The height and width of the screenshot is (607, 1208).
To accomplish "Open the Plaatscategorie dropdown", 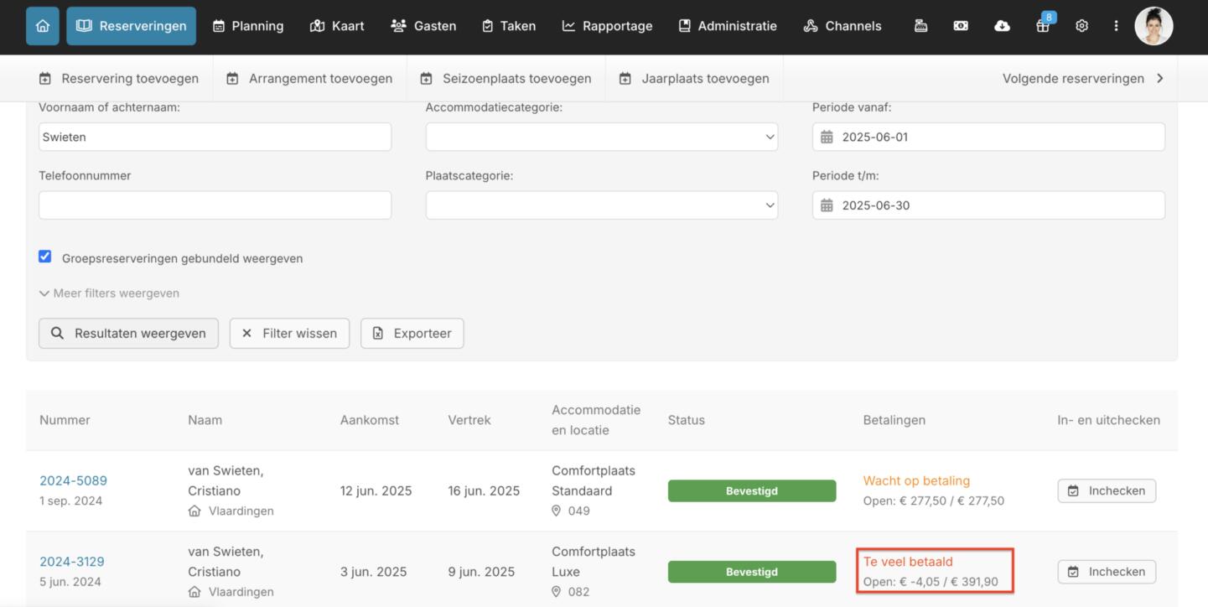I will coord(601,205).
